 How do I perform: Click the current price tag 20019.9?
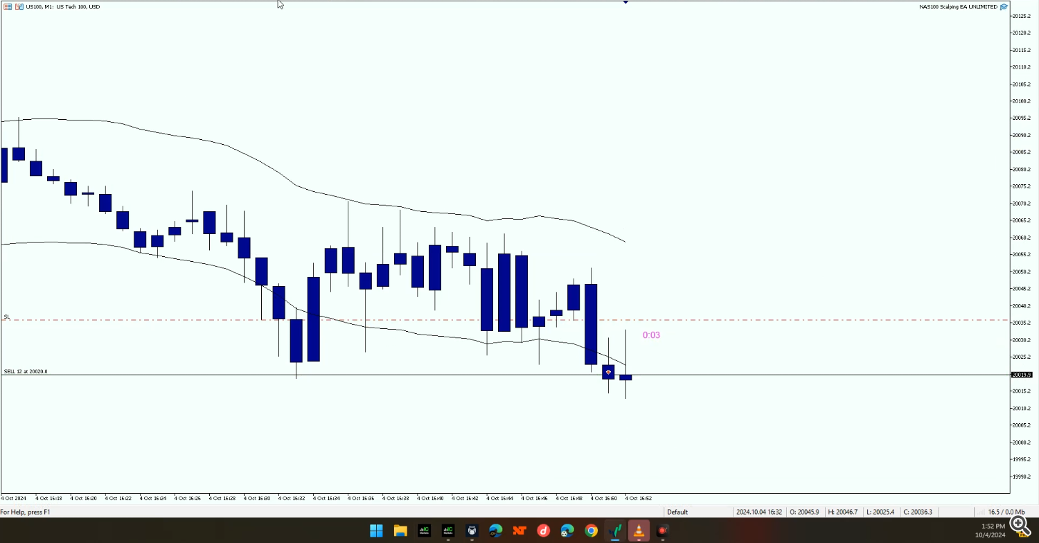coord(1022,375)
